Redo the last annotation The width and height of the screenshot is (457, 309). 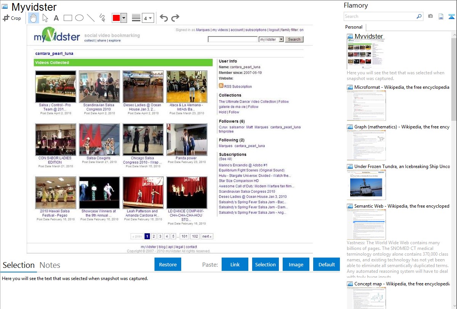175,18
